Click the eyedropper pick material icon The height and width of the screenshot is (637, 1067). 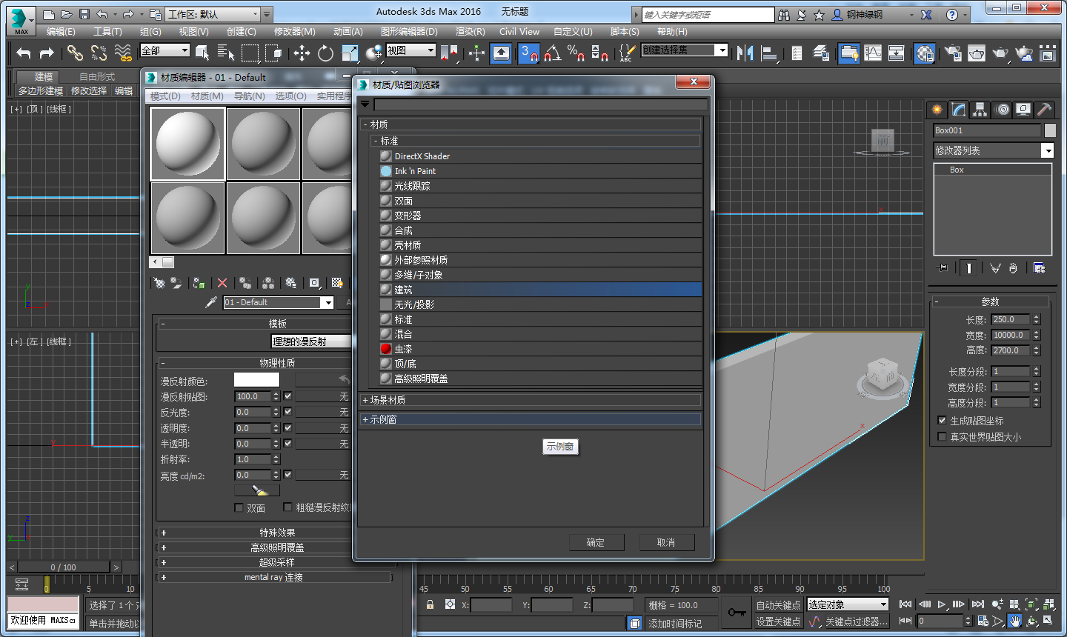pyautogui.click(x=211, y=302)
